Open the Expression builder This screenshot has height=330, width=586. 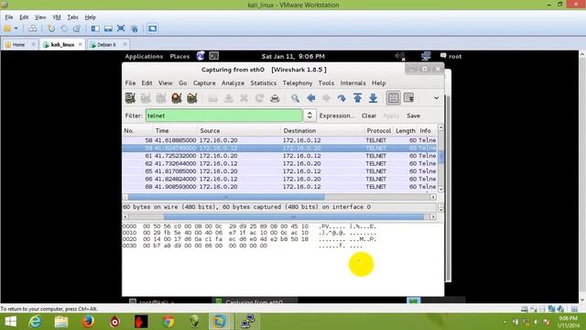pyautogui.click(x=337, y=115)
